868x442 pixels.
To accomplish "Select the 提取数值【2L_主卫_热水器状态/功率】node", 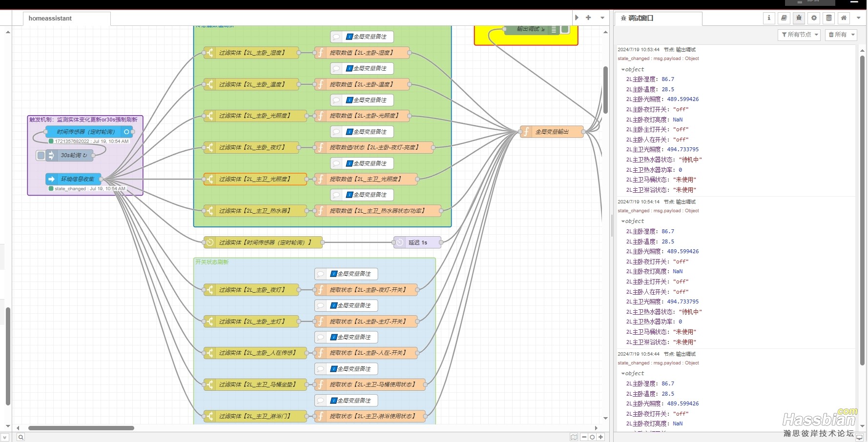I will 378,211.
